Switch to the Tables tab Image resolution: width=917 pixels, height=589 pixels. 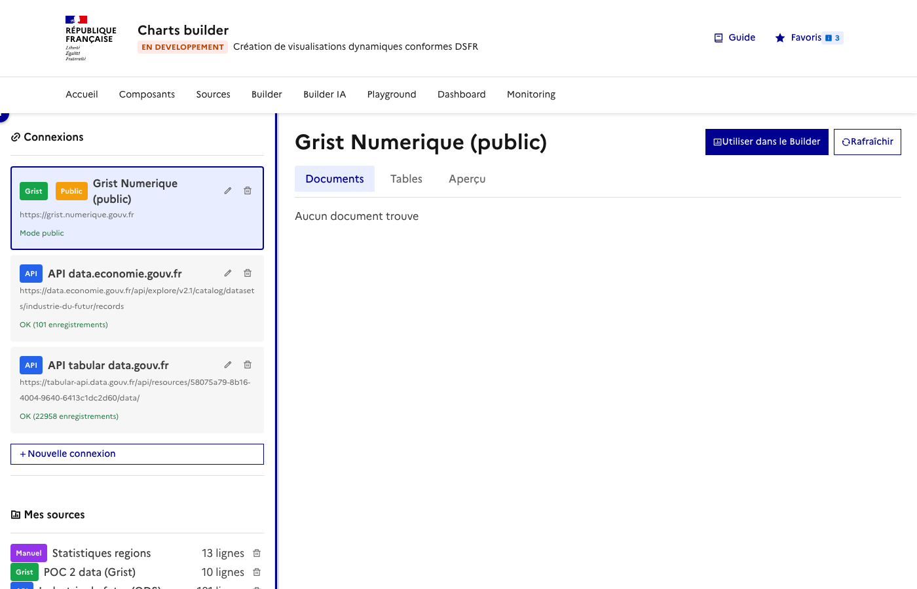[406, 179]
